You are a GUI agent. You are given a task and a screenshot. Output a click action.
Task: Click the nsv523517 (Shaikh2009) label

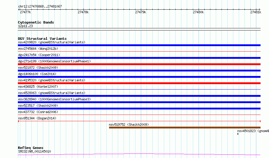click(x=38, y=106)
